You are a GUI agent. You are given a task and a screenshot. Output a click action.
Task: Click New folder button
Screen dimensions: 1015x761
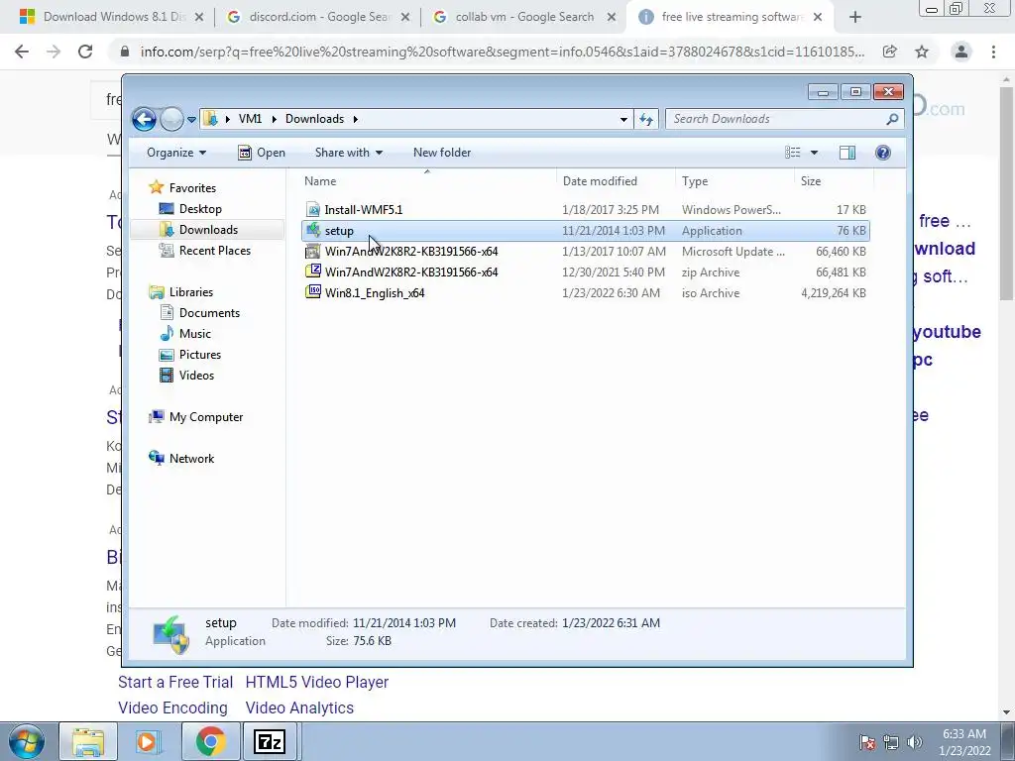442,153
